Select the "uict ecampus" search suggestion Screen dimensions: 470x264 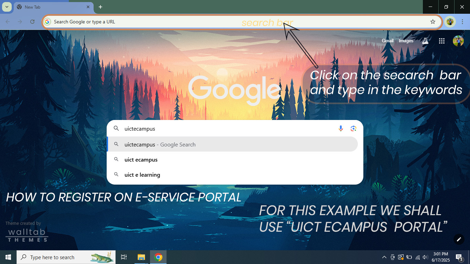coord(141,159)
